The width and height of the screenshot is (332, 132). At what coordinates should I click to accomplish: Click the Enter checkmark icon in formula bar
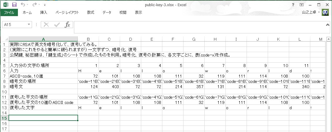pos(57,25)
